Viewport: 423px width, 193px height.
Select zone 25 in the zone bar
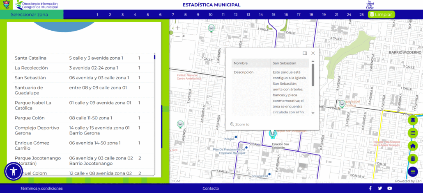[361, 15]
